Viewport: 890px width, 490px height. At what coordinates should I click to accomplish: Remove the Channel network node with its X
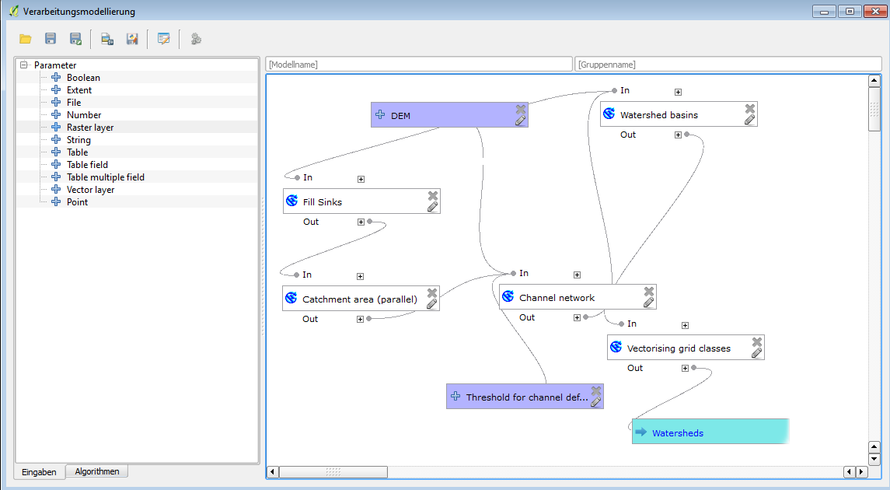point(649,292)
